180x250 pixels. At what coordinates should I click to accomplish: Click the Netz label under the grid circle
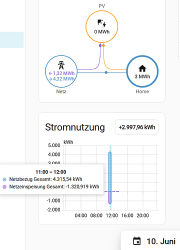[x=61, y=91]
